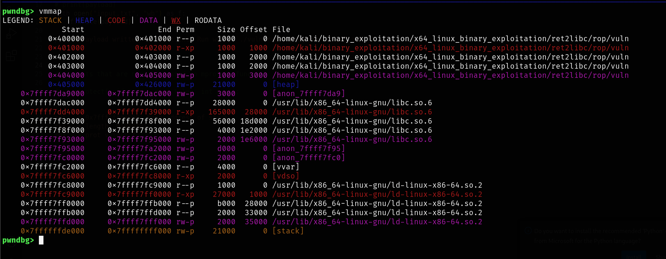This screenshot has width=666, height=259.
Task: Click the vmmap command text
Action: 50,11
